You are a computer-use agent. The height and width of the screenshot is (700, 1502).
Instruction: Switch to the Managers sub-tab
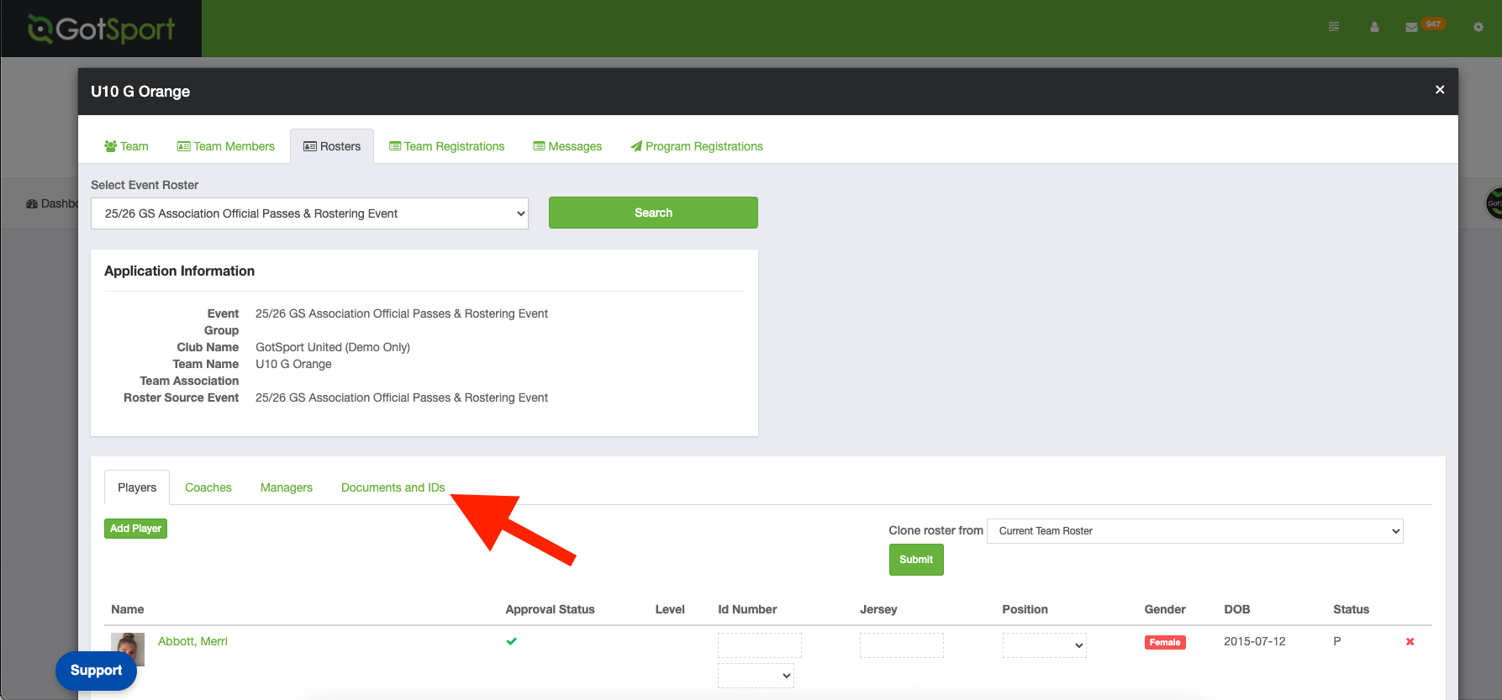pos(287,487)
